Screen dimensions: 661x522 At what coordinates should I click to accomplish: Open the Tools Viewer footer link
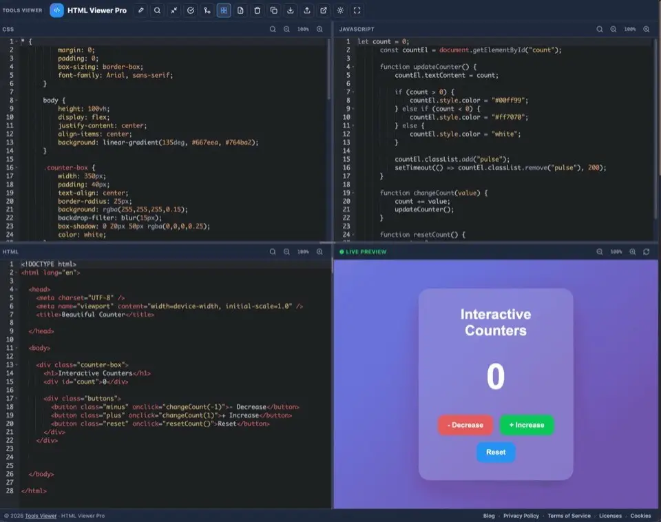[x=41, y=516]
